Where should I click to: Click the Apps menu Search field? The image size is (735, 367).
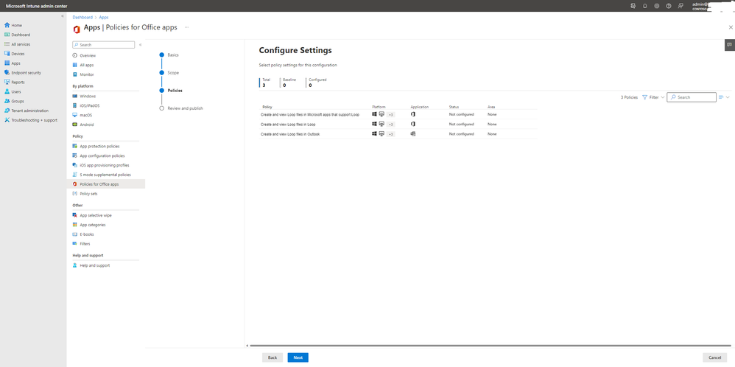[x=104, y=44]
